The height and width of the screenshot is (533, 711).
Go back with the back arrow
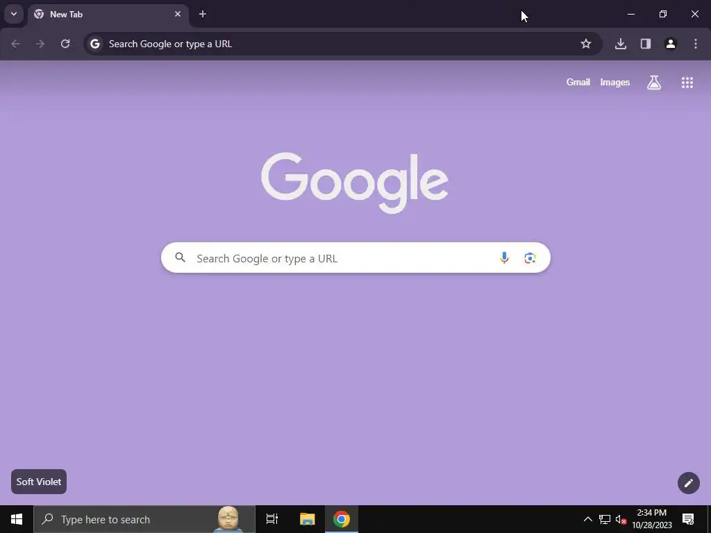click(x=15, y=44)
